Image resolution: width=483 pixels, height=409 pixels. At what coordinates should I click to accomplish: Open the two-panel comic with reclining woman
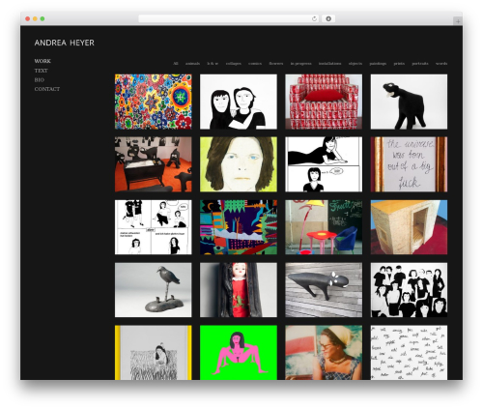(x=324, y=164)
